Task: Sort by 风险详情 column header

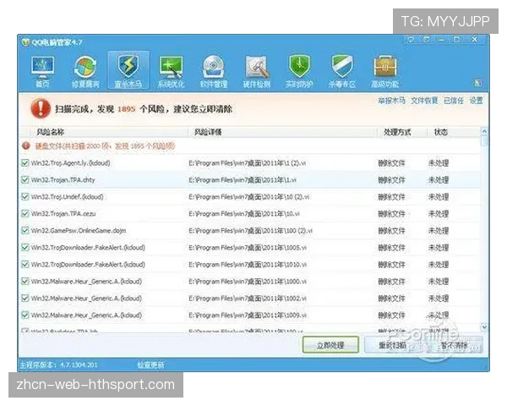Action: click(208, 132)
